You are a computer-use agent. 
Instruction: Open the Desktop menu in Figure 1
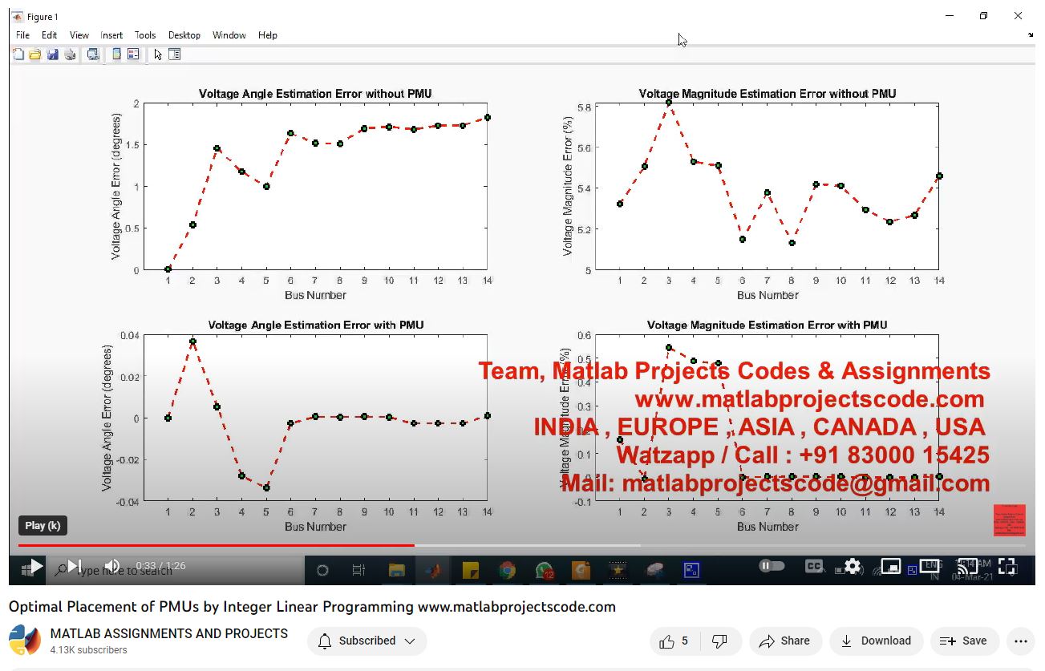tap(184, 35)
